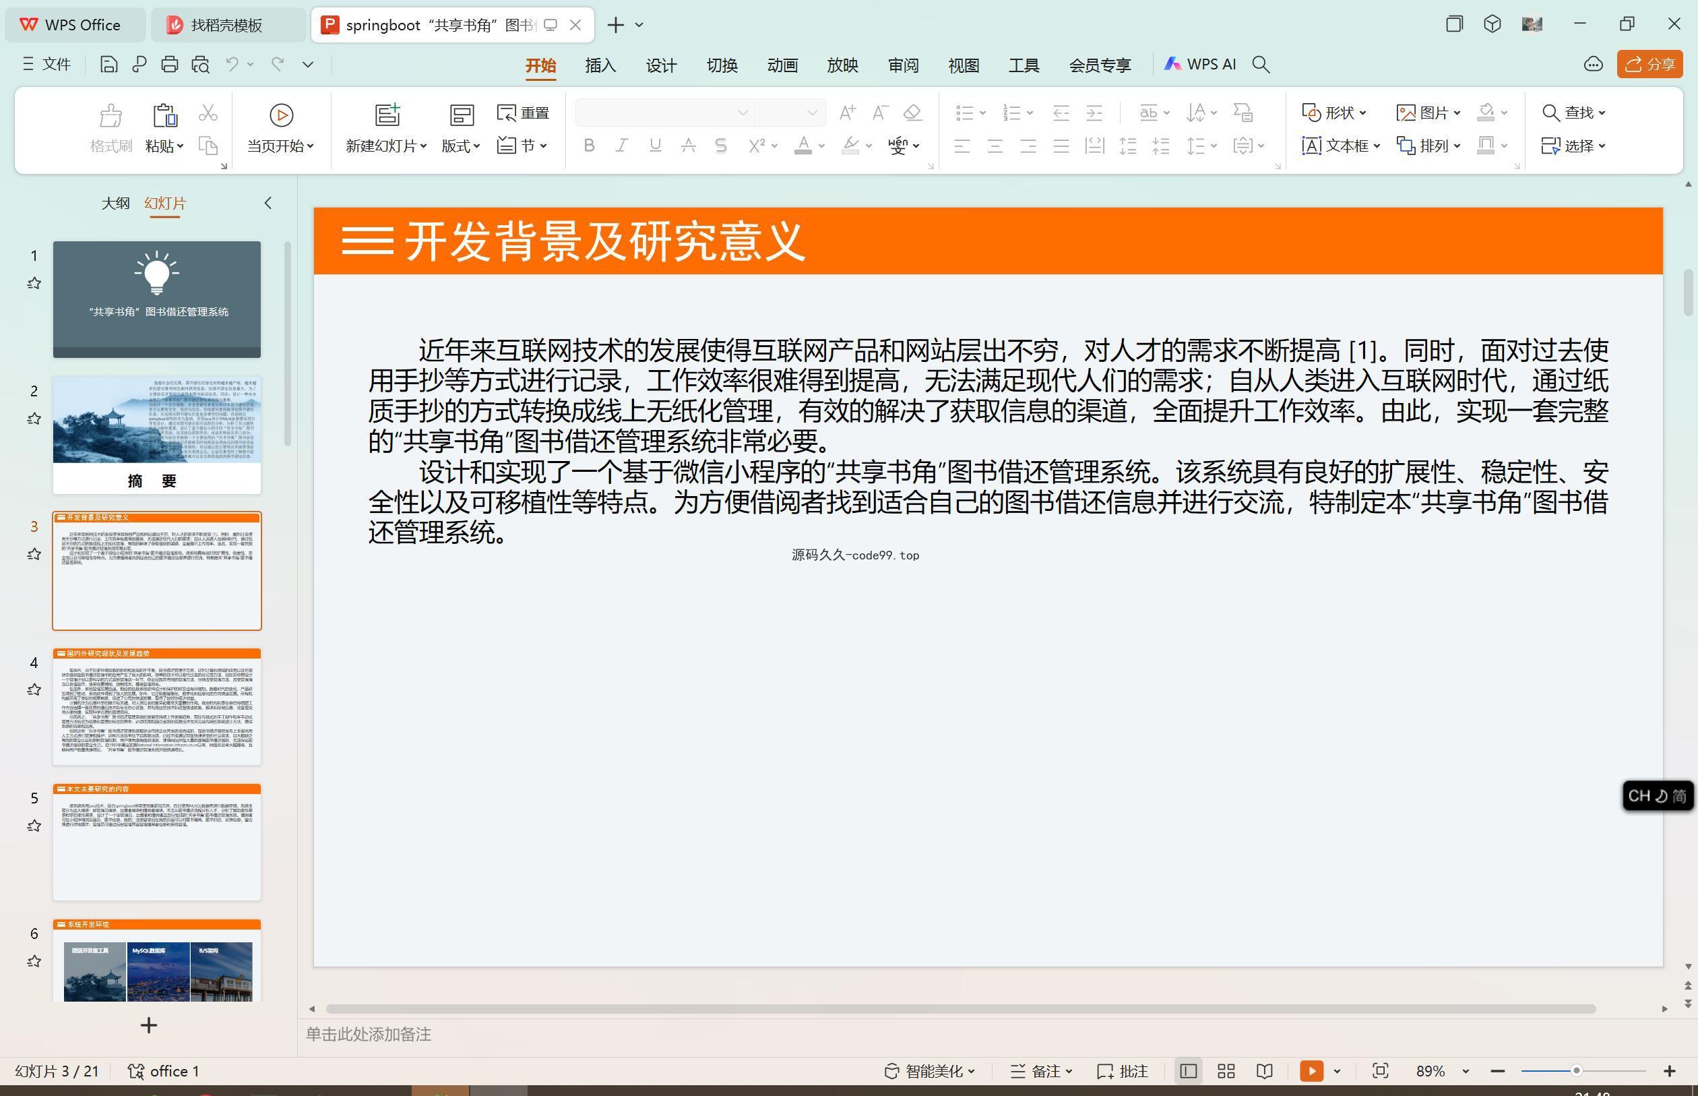Click the Decrease Indent icon

(x=1061, y=113)
